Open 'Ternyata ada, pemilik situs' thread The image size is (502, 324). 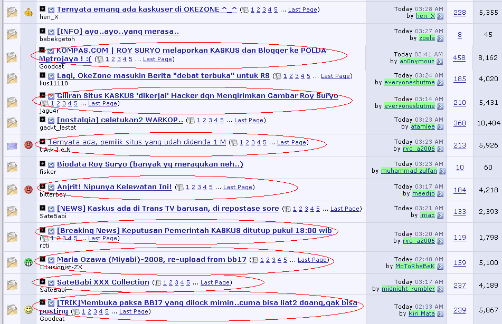coord(137,142)
